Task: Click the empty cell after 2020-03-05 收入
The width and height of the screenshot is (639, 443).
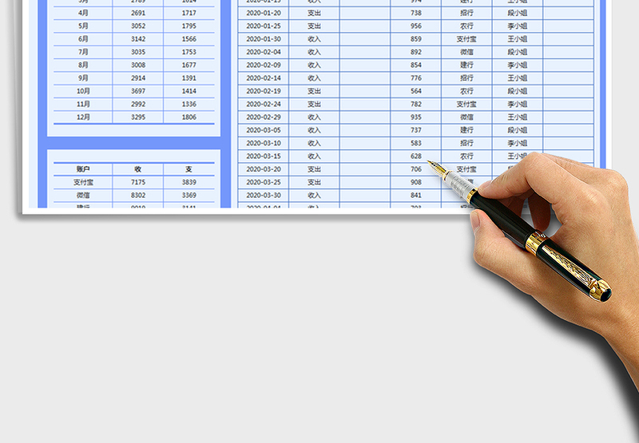Action: click(x=364, y=130)
